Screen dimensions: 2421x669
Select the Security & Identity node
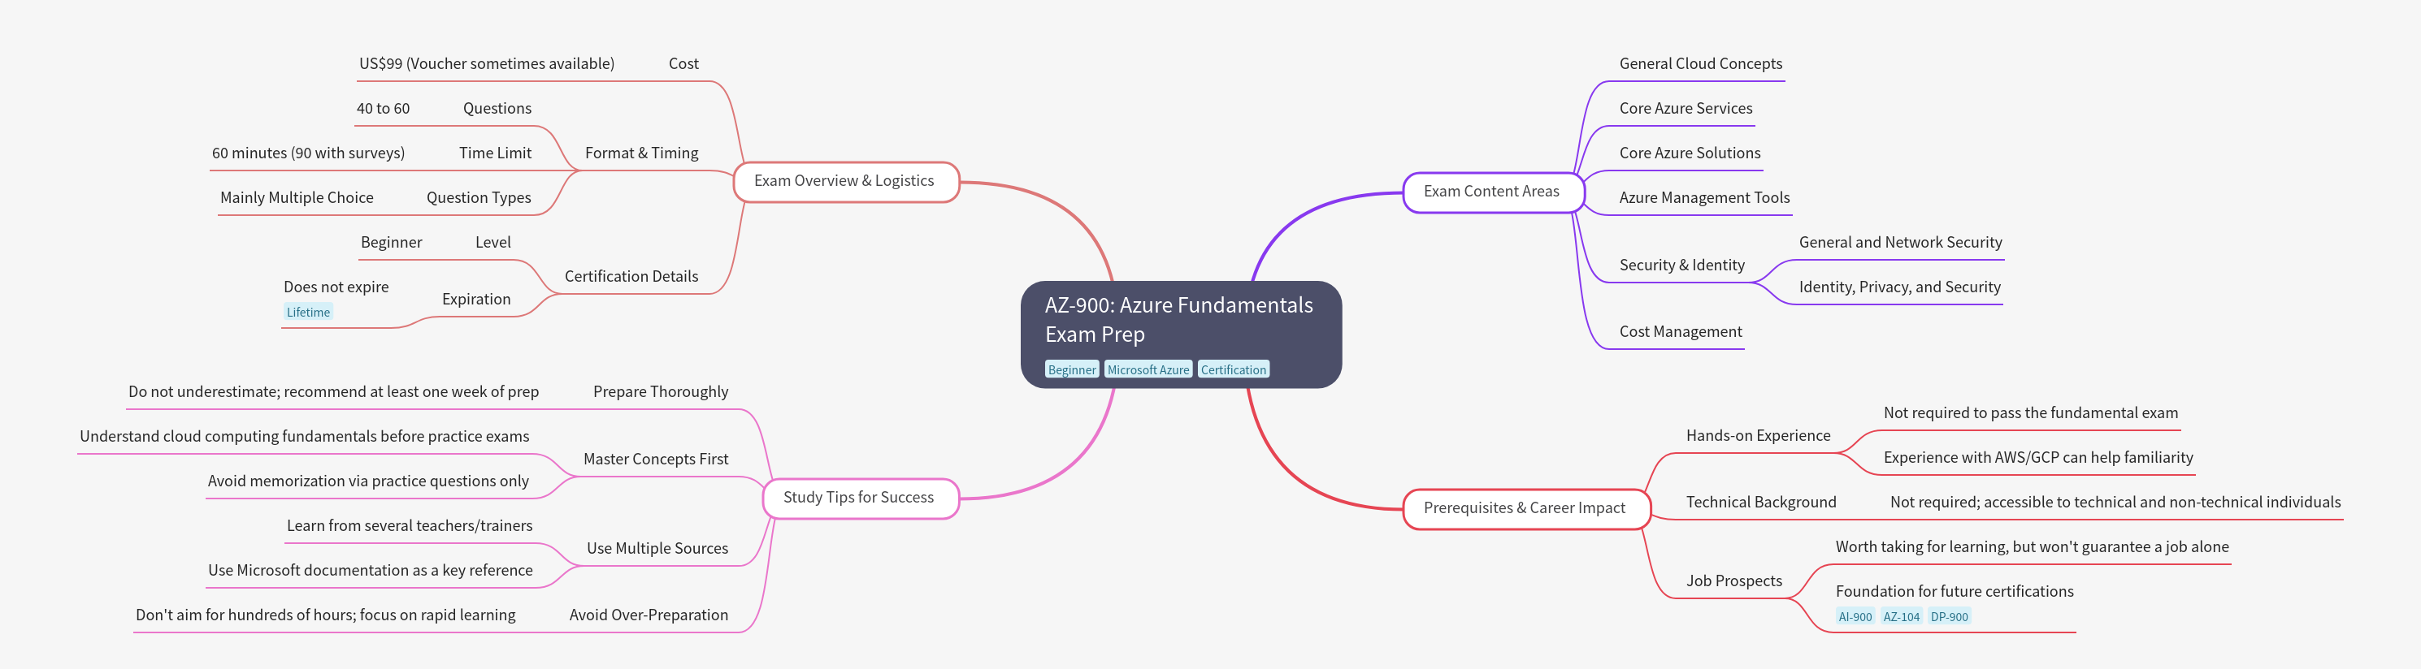point(1682,265)
